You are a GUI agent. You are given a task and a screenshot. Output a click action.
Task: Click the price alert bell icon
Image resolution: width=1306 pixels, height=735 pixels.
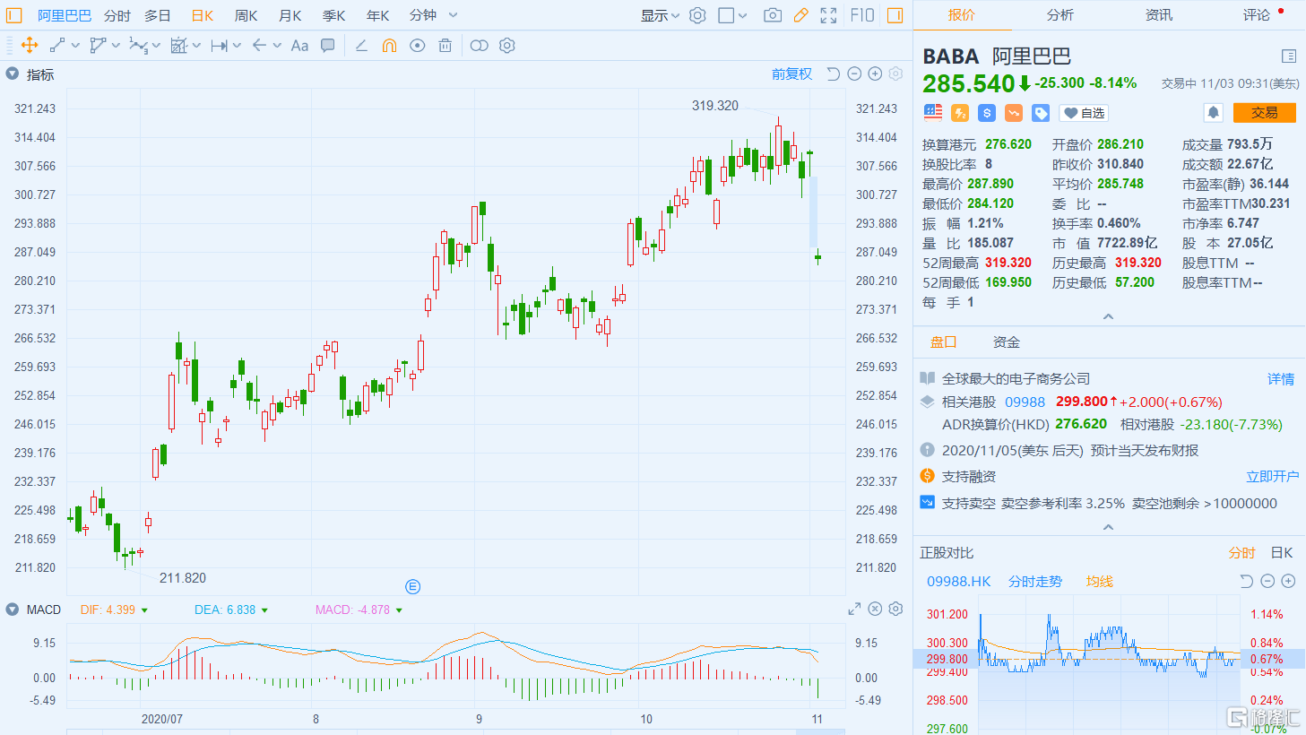coord(1213,112)
